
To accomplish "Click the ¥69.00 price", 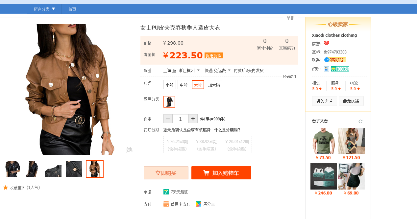I will click(x=351, y=193).
